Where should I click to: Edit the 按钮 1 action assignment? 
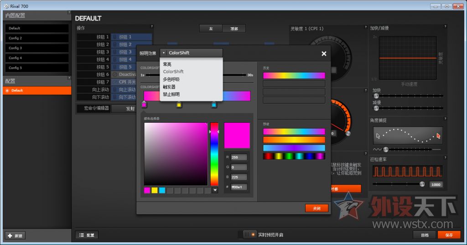[131, 37]
